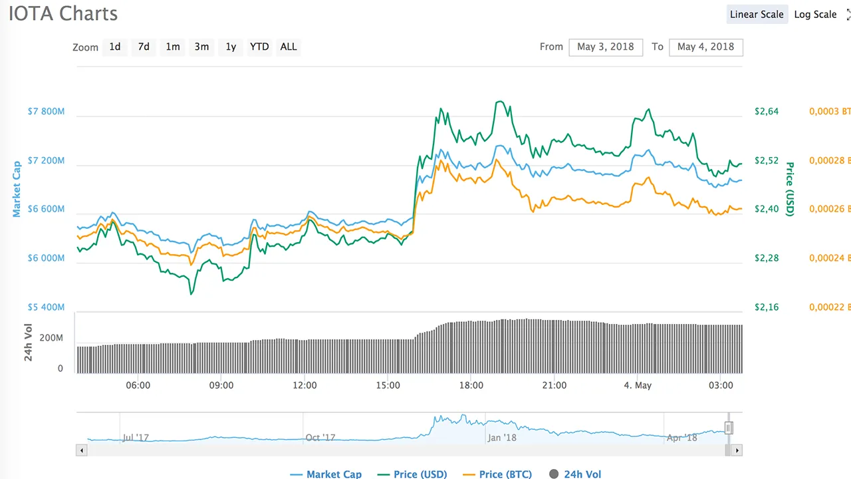851x479 pixels.
Task: Toggle the Price (USD) legend series
Action: (412, 474)
